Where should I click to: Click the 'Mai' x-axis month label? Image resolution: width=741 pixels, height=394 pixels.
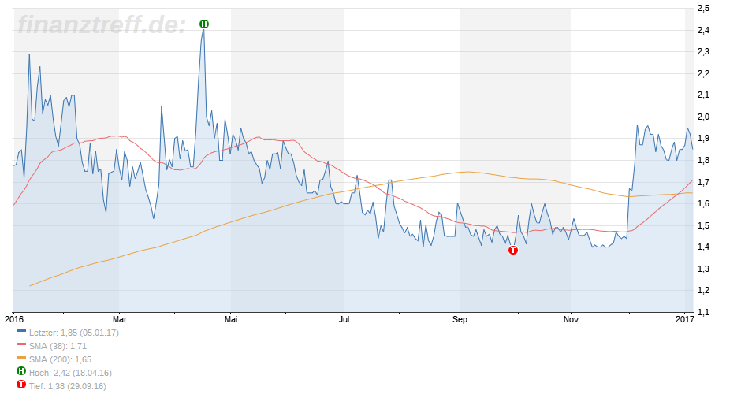coord(231,319)
